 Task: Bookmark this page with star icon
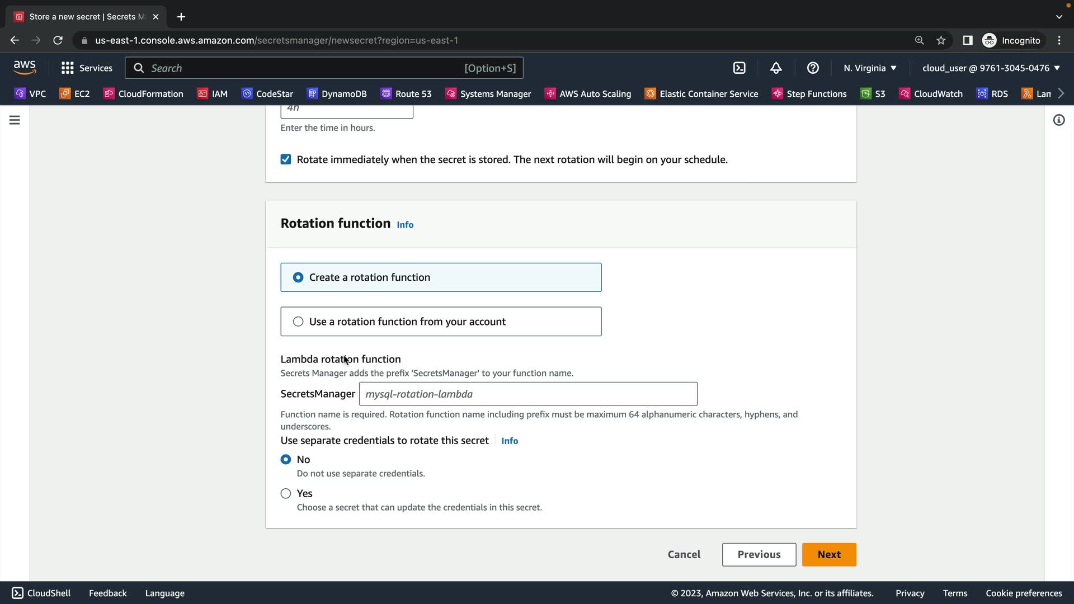click(941, 40)
